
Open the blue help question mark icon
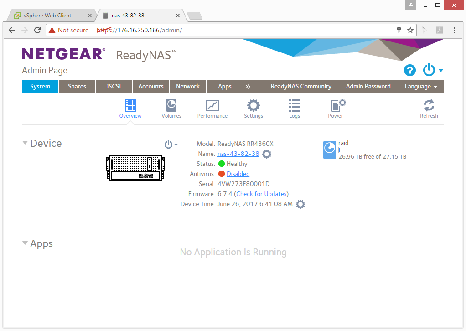(409, 70)
